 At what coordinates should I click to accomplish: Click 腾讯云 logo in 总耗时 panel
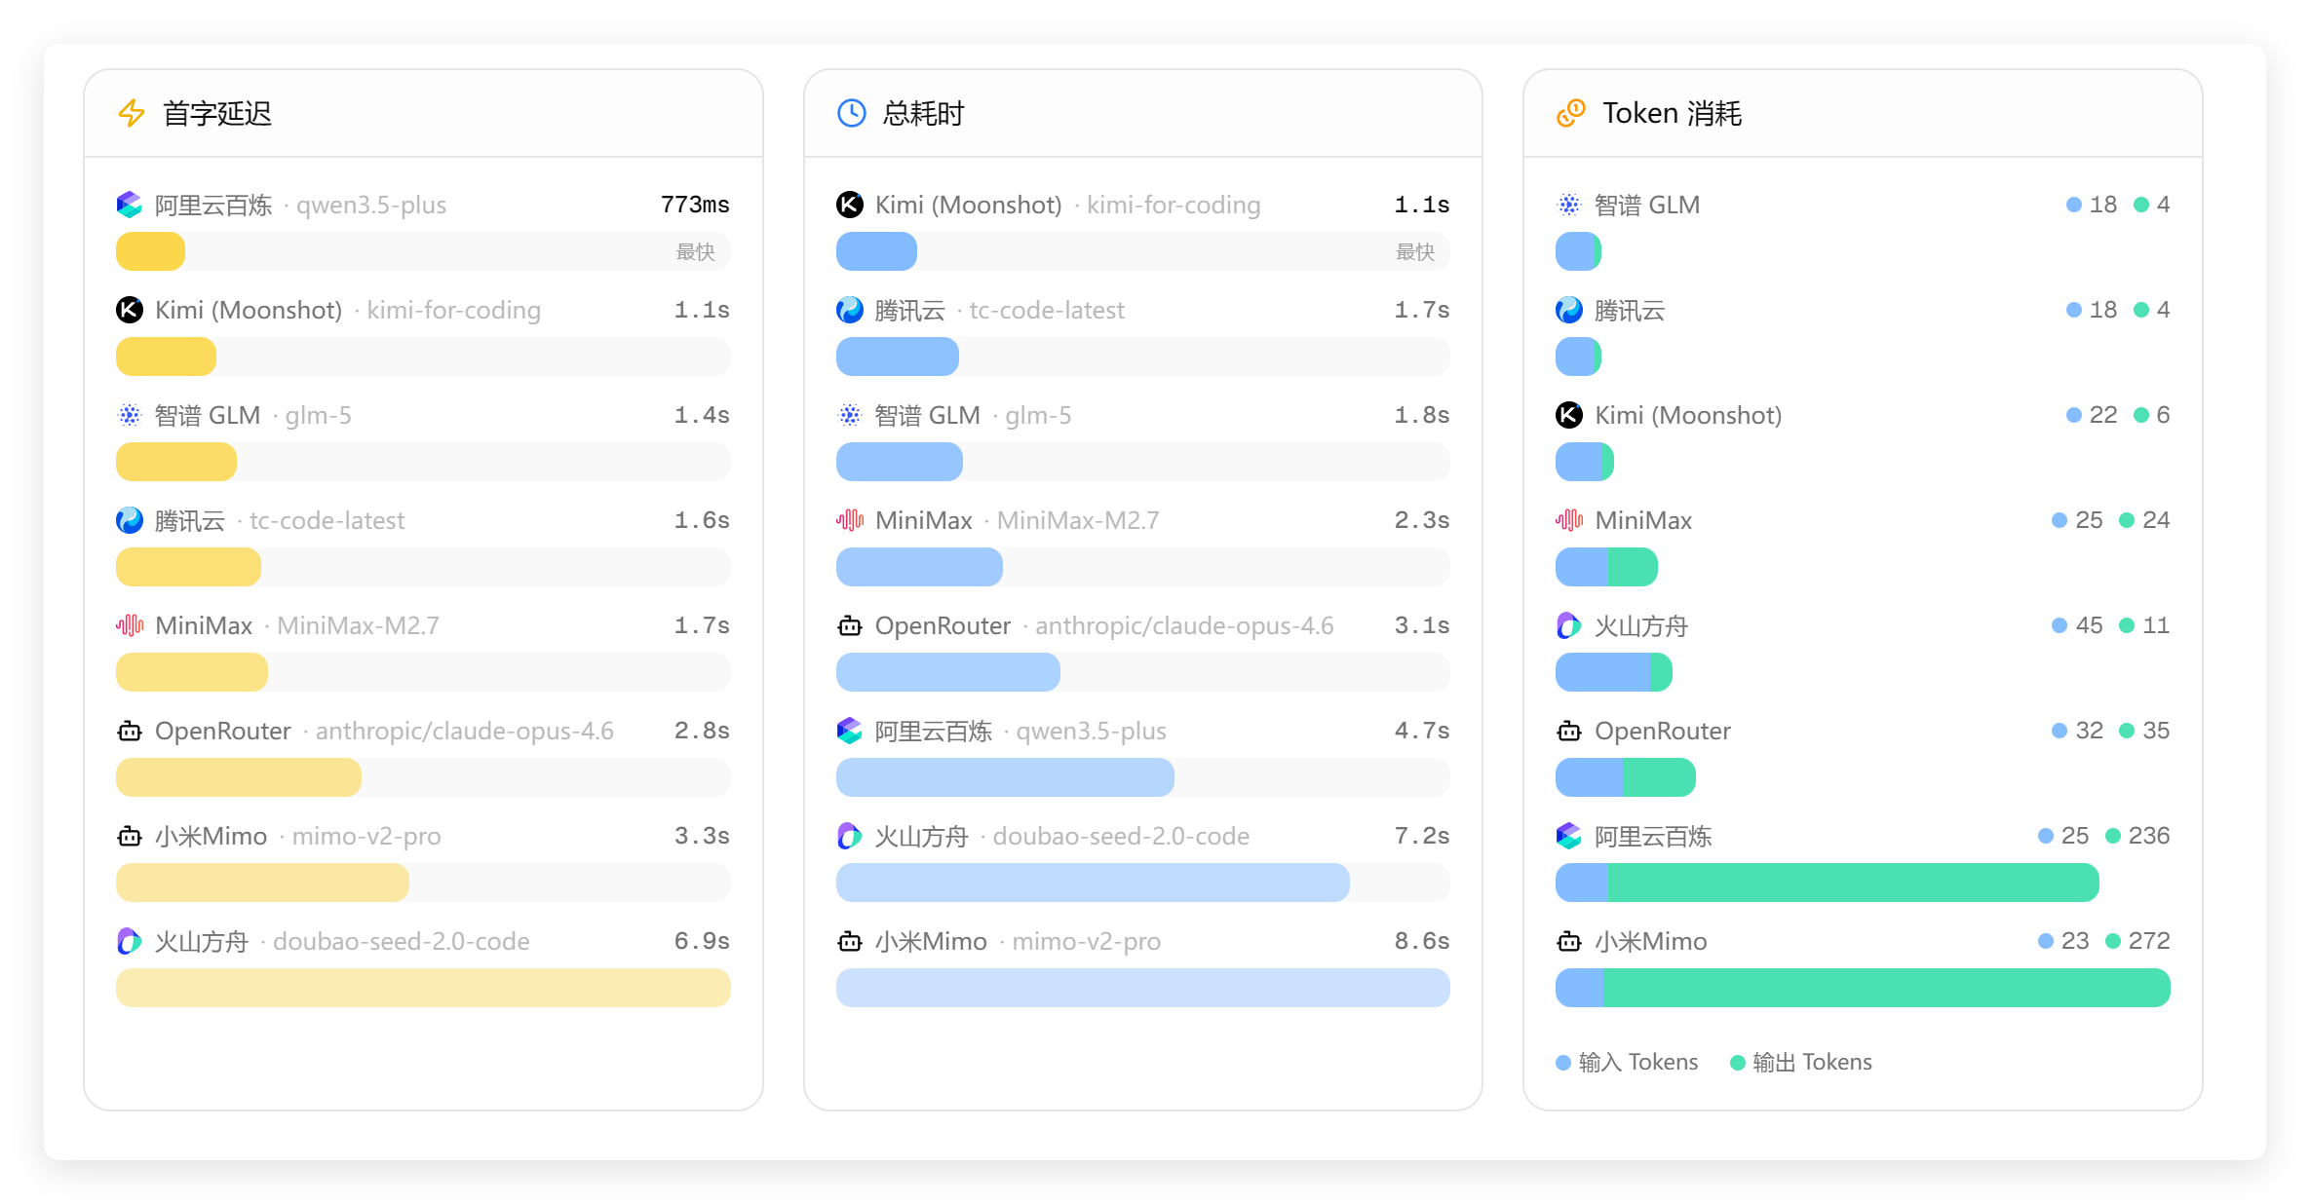pos(850,310)
